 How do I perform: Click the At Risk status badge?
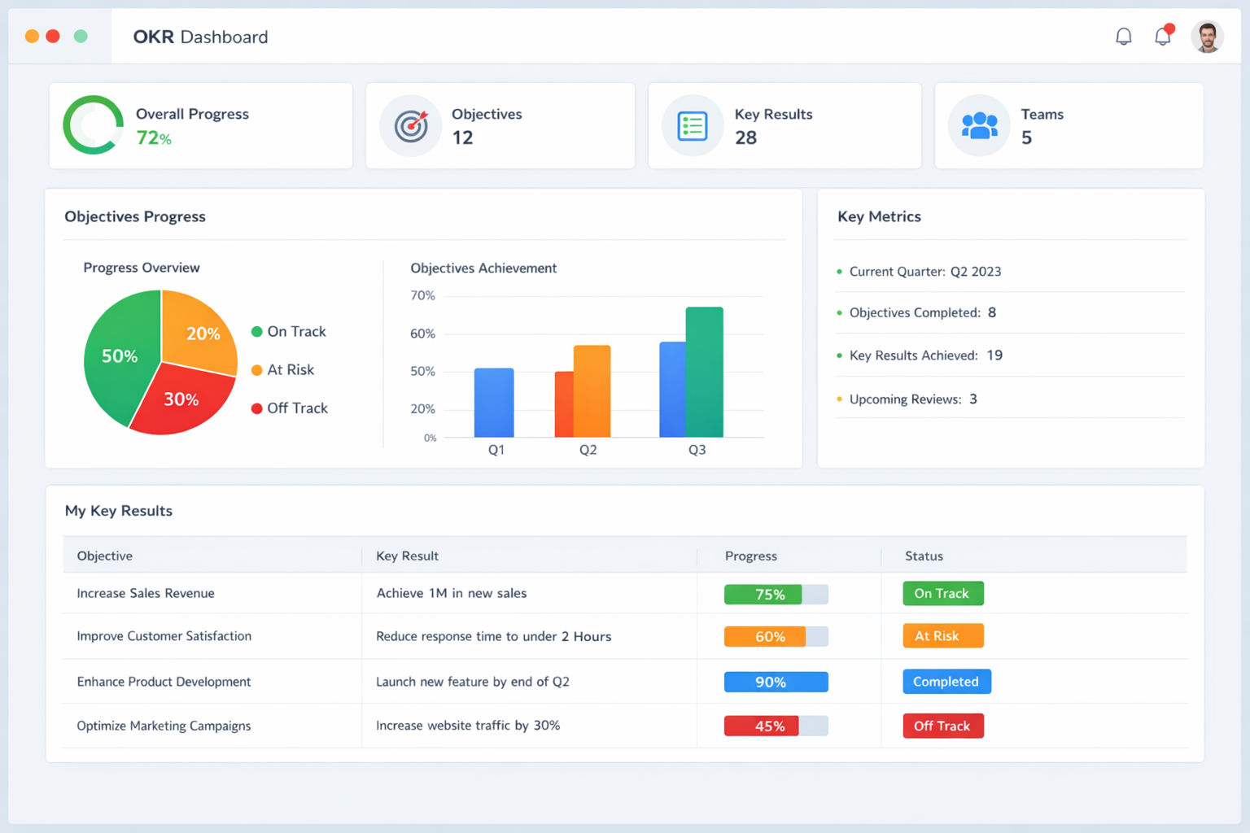click(942, 635)
